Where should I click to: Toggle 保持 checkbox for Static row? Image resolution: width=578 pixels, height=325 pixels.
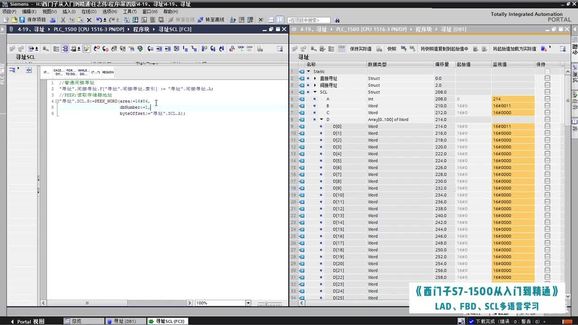[x=547, y=71]
